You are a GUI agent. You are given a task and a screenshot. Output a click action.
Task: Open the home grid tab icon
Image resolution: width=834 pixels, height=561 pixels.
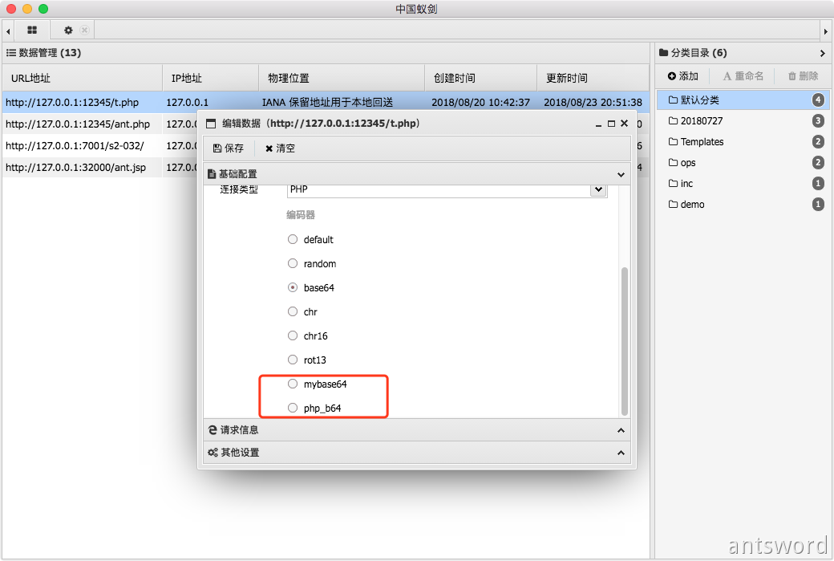[32, 30]
